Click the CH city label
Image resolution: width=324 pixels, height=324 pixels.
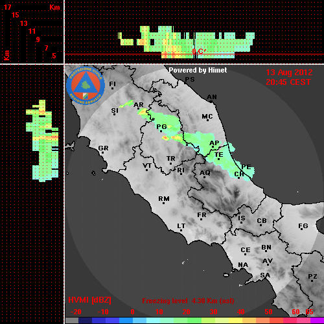coord(239,174)
